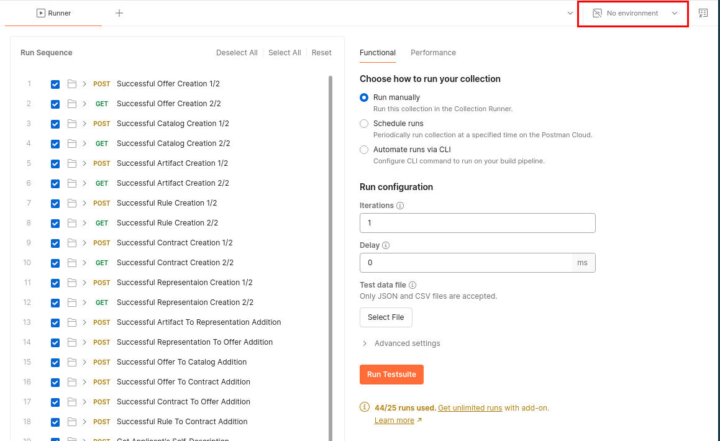Click folder icon for Rule To Contract Addition
Image resolution: width=720 pixels, height=441 pixels.
click(x=72, y=422)
